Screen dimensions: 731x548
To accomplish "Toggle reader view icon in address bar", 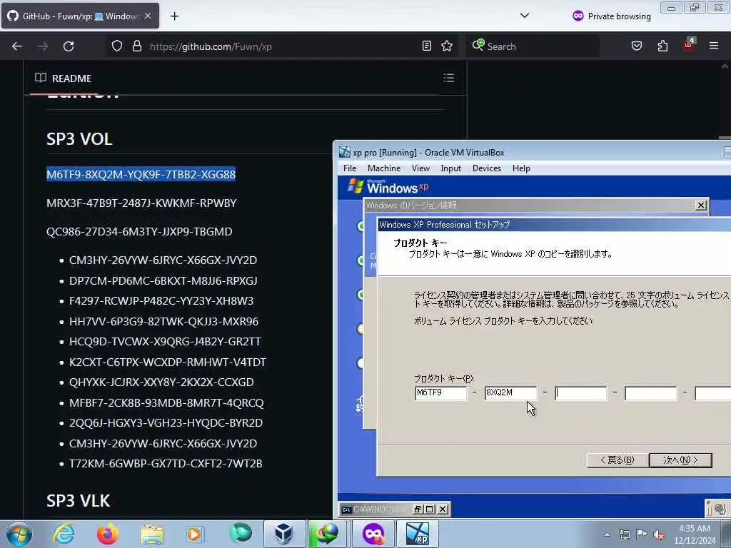I will tap(427, 46).
